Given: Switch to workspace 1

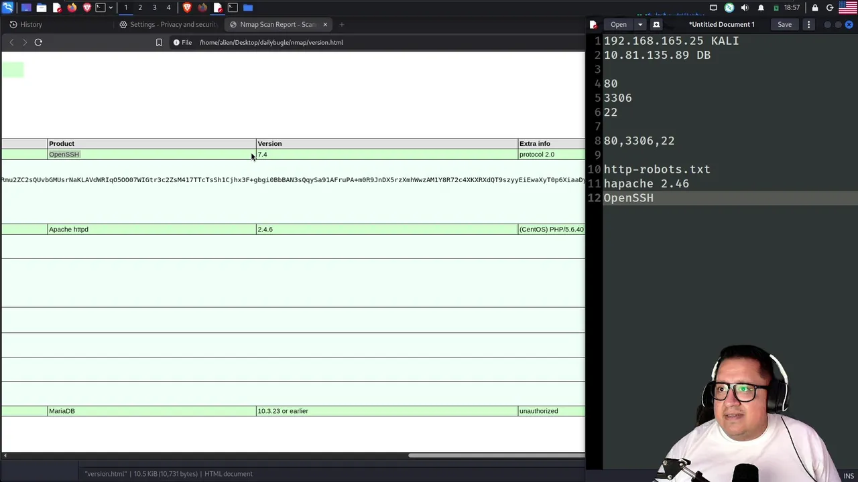Looking at the screenshot, I should pyautogui.click(x=125, y=7).
